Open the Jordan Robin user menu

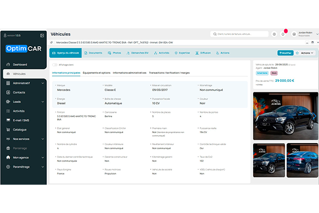pos(304,34)
